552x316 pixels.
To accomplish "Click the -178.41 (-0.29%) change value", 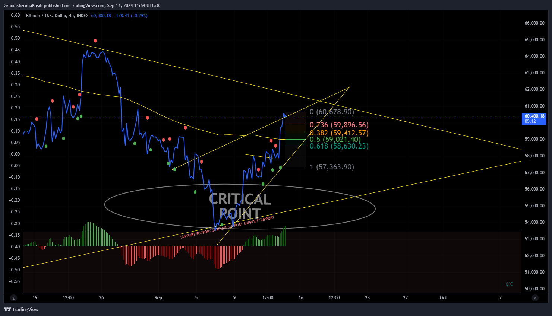I will pyautogui.click(x=130, y=16).
